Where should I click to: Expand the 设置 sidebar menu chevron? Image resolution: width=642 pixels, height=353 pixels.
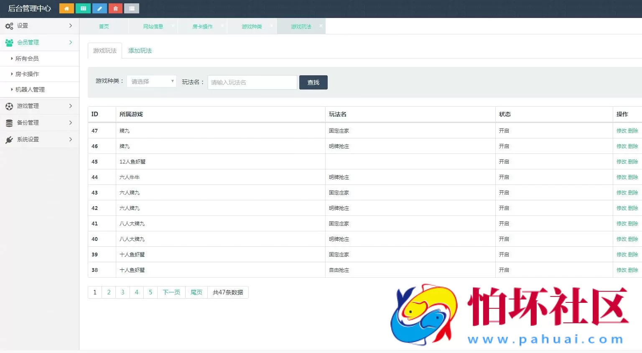tap(70, 26)
